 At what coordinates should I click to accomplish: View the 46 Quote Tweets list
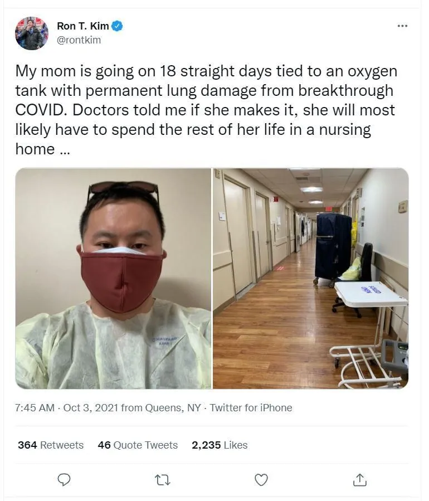(x=138, y=445)
